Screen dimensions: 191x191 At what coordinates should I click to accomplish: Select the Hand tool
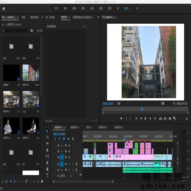click(47, 169)
